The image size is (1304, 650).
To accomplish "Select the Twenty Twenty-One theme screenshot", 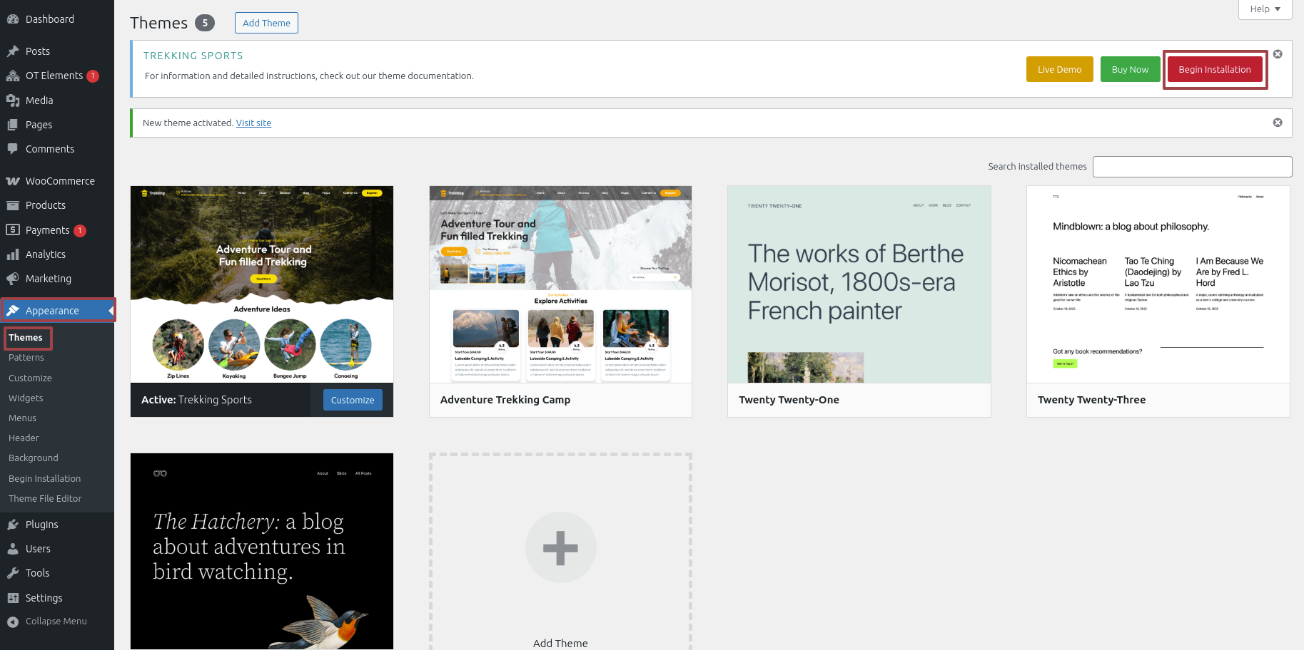I will (x=859, y=284).
